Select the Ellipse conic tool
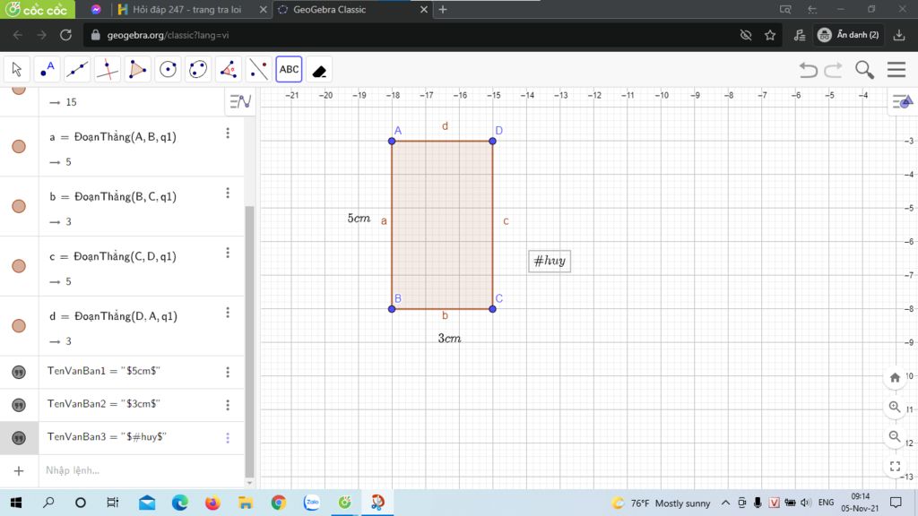Screen dimensions: 918x516 [x=198, y=70]
